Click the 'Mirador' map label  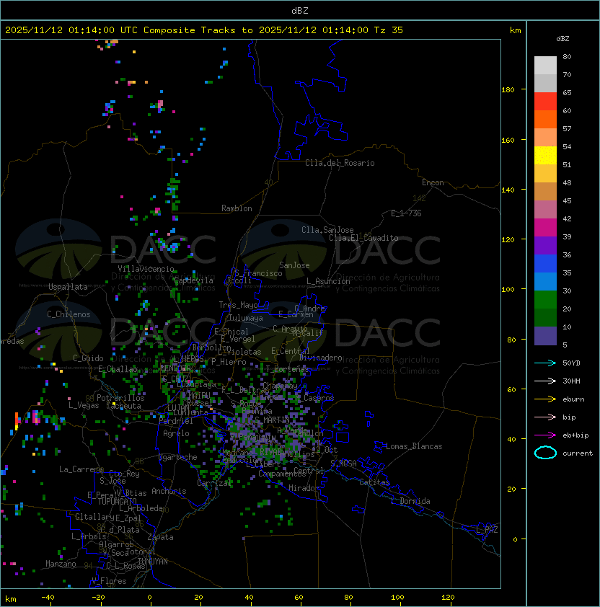(304, 488)
